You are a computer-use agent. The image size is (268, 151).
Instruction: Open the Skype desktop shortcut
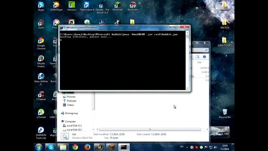[x=41, y=6]
